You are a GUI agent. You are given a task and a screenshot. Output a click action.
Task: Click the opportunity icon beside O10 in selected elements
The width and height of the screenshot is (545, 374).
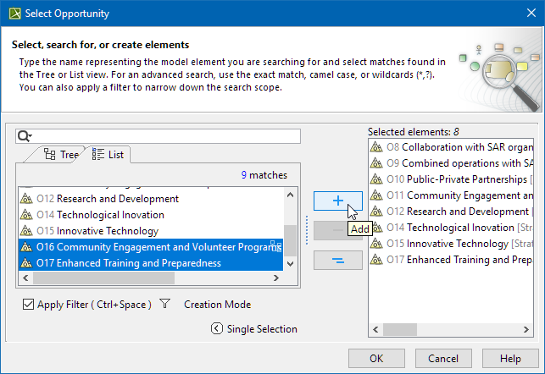pos(377,179)
